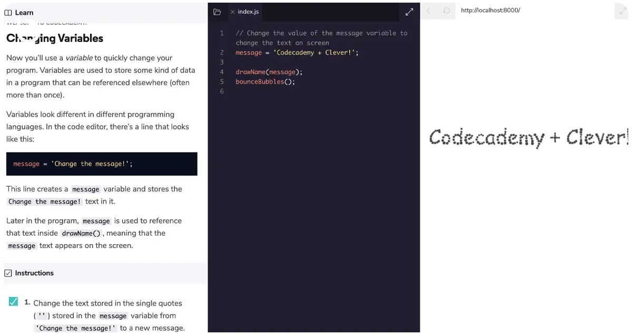Click the Instructions checklist icon
This screenshot has height=335, width=632.
(8, 273)
